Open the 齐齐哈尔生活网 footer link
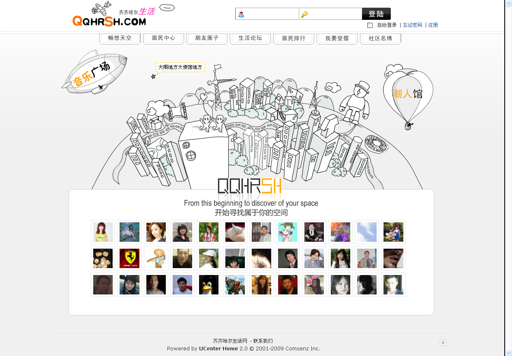This screenshot has width=512, height=356. click(x=230, y=341)
